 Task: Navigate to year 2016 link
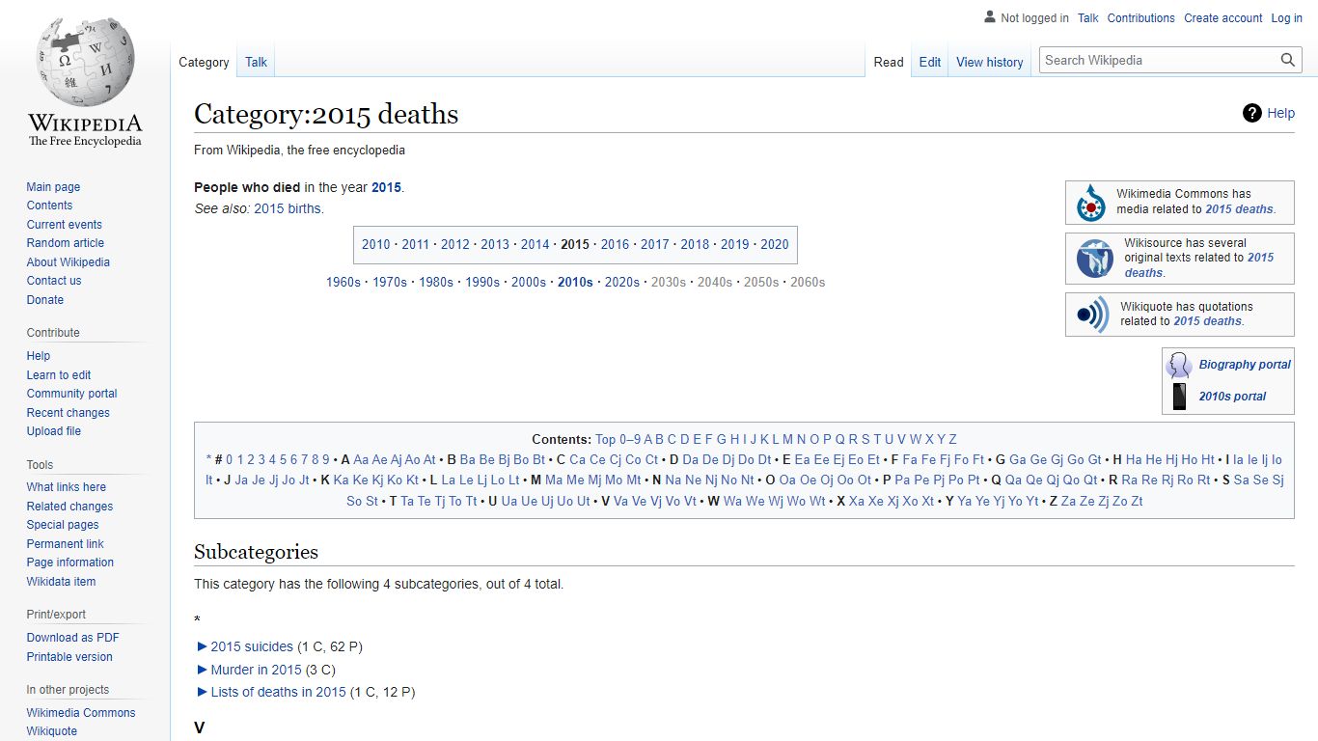(615, 244)
